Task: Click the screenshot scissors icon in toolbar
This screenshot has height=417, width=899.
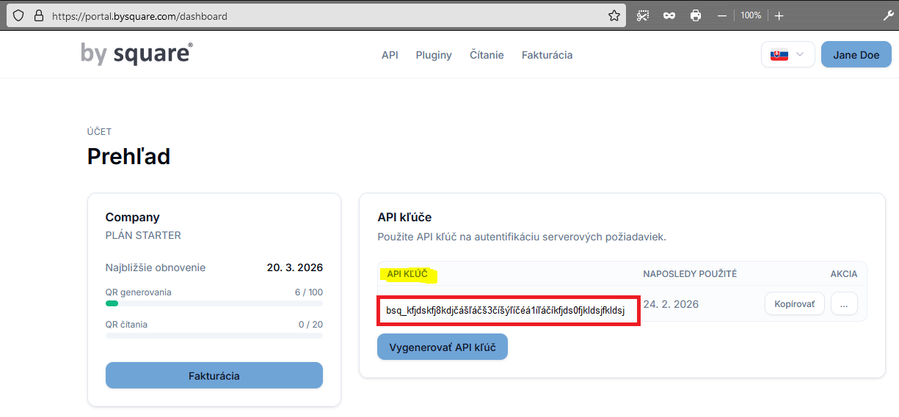Action: click(x=643, y=15)
